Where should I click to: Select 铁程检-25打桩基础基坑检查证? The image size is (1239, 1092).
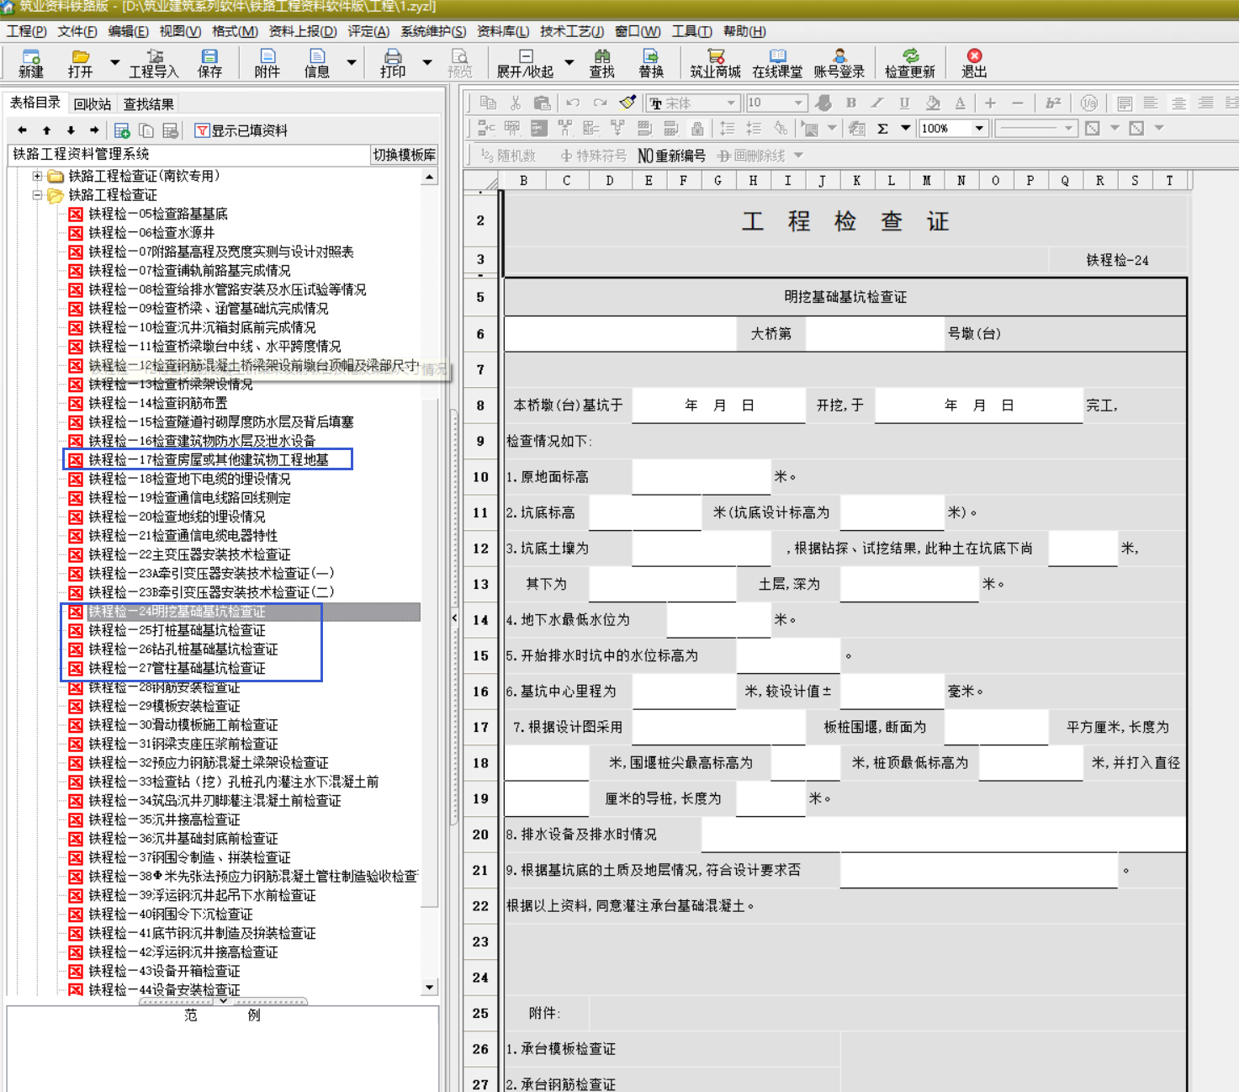pos(177,630)
